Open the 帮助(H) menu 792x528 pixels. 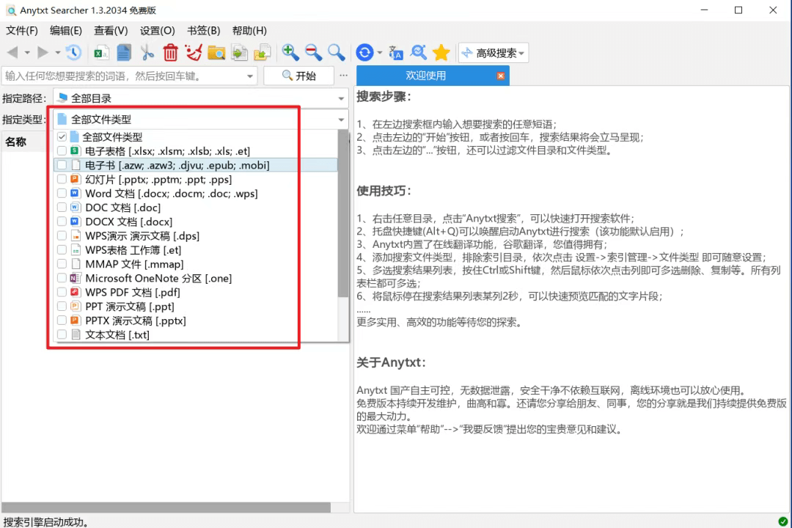249,31
